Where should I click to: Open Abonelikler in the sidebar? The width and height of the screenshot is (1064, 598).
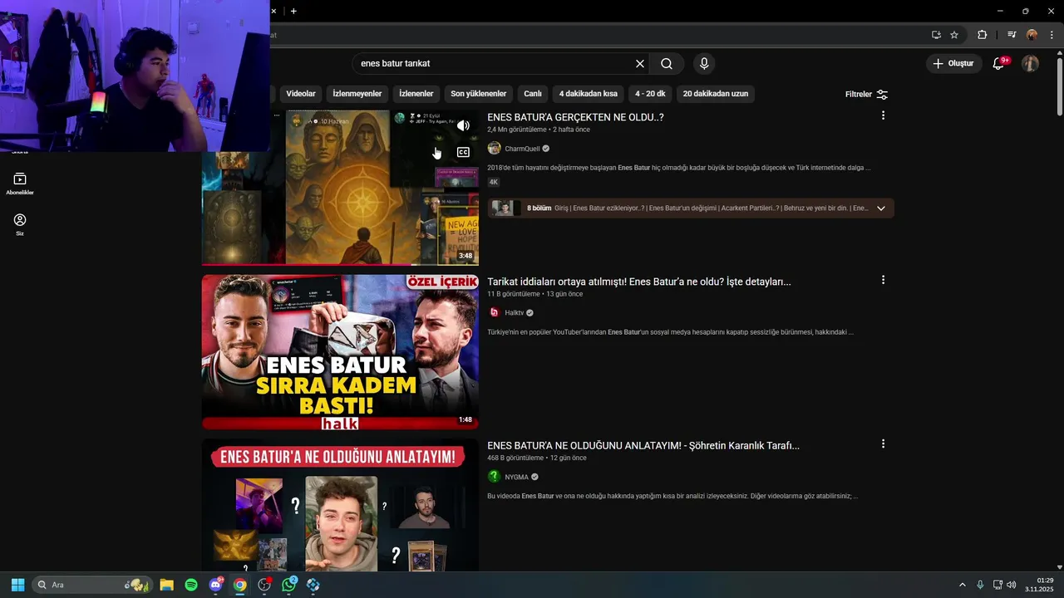[x=20, y=184]
